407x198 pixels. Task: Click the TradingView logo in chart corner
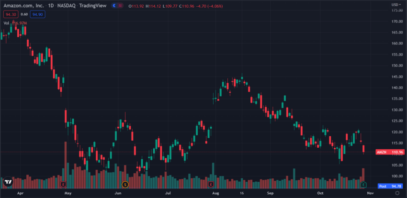(x=8, y=182)
